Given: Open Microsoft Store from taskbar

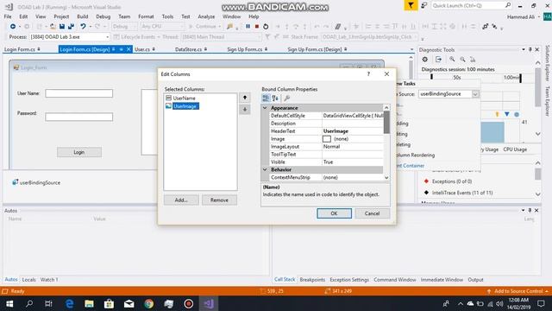Looking at the screenshot, I should click(109, 303).
